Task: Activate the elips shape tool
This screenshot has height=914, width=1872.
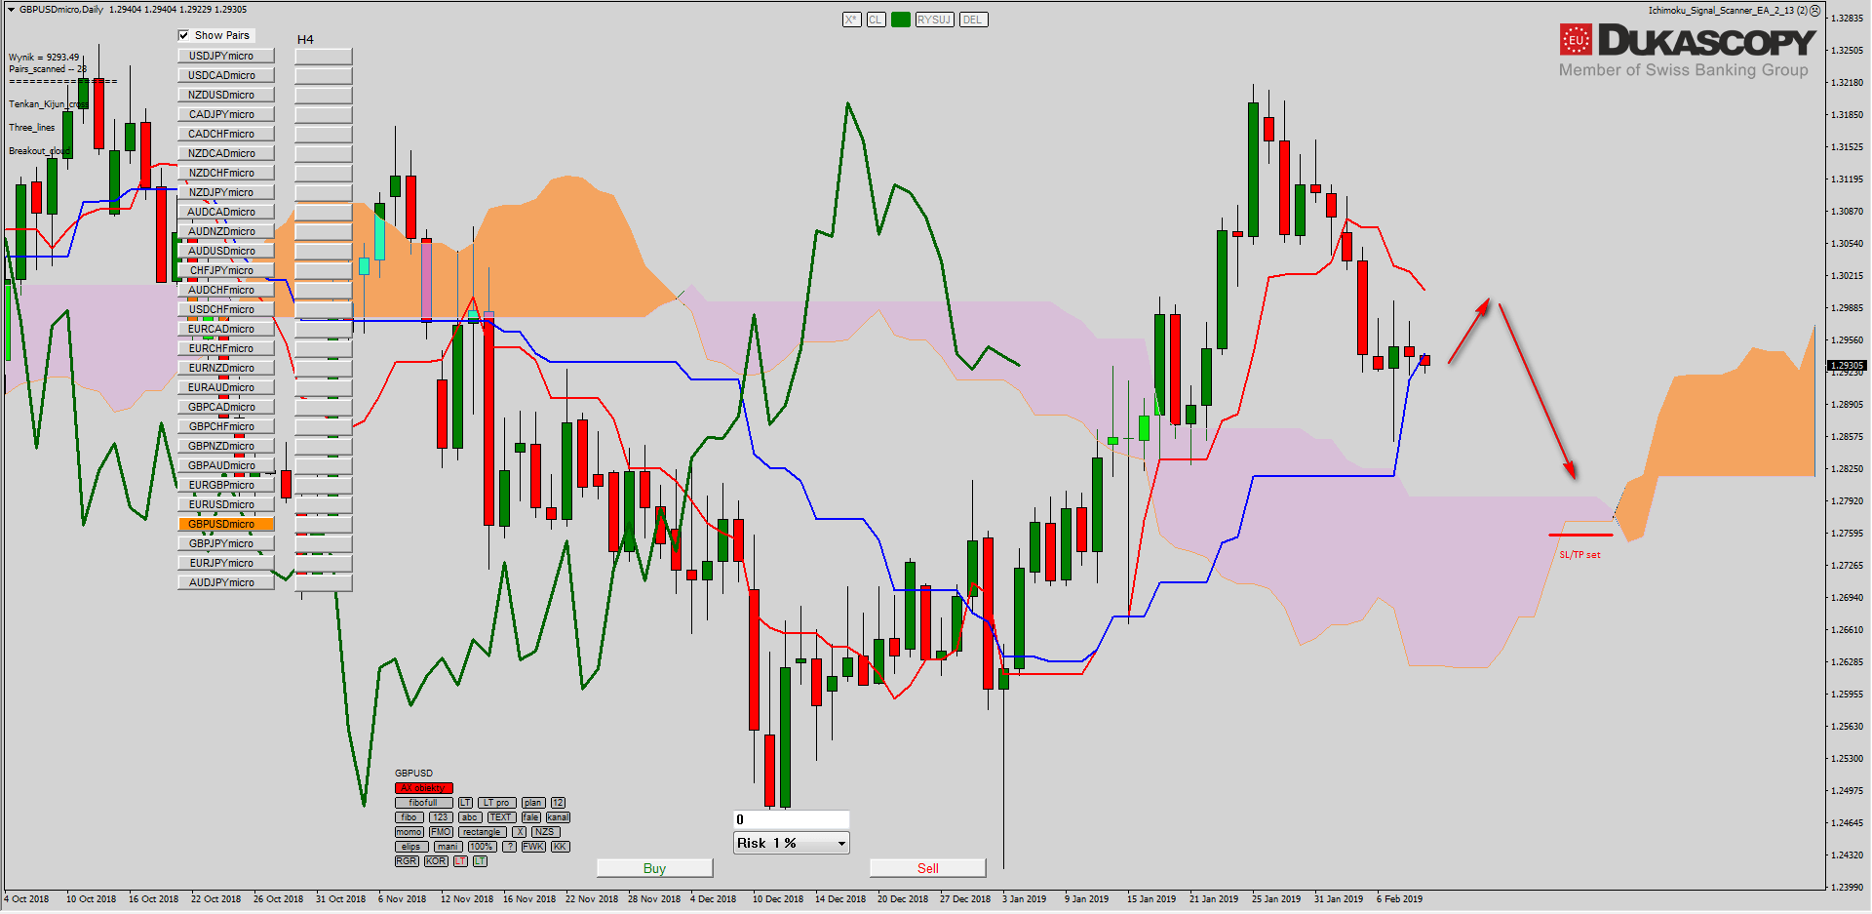Action: (x=410, y=847)
